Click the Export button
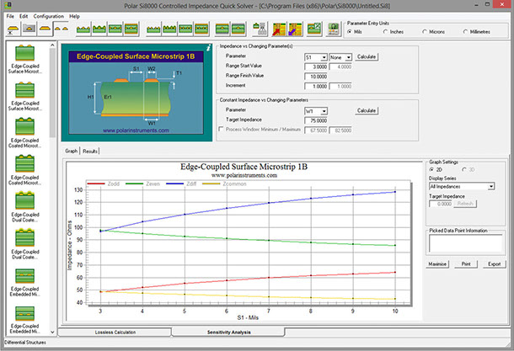This screenshot has width=514, height=351. coord(493,263)
